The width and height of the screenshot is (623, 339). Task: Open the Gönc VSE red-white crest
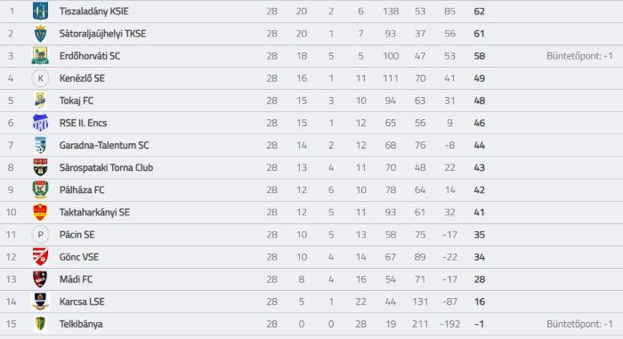pos(40,257)
